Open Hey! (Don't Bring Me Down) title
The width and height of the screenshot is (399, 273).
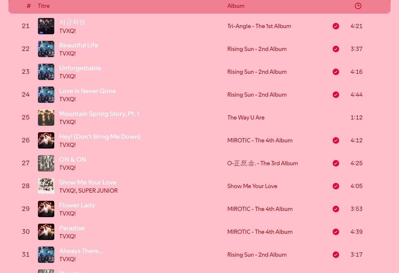point(100,136)
